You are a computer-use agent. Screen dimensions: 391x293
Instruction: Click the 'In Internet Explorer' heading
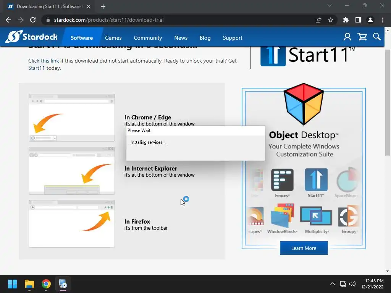[x=150, y=168]
